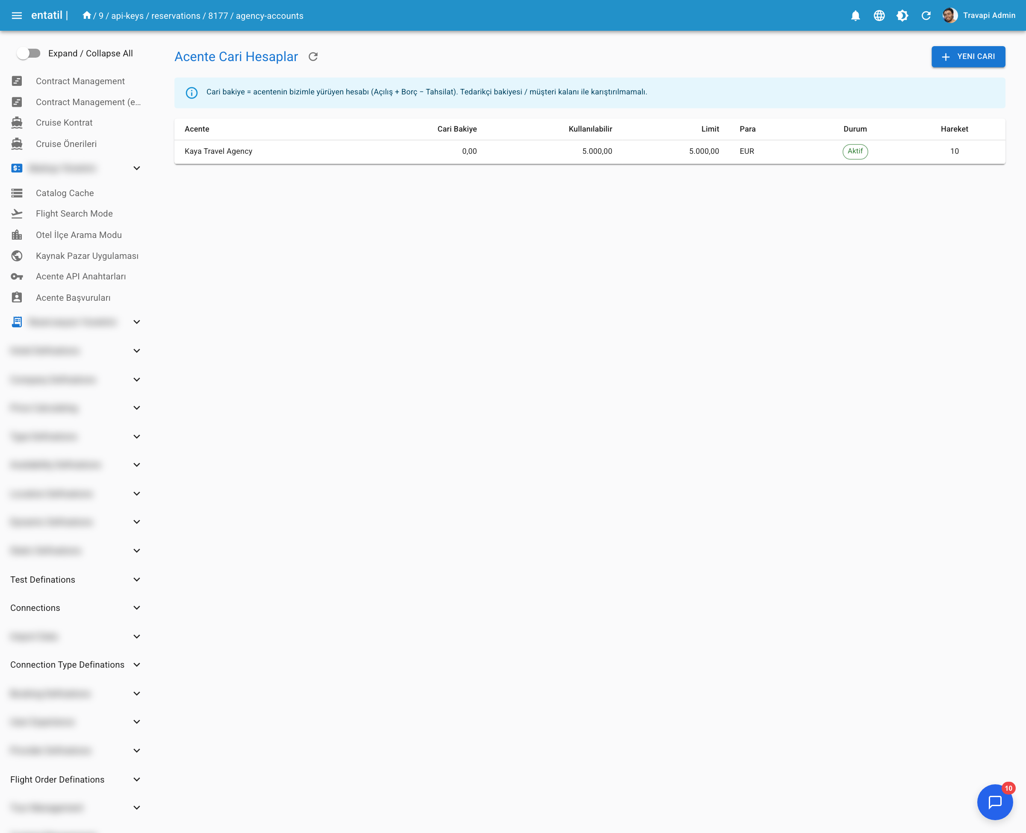Click the Contract Management icon
Screen dimensions: 1026x833
17,81
